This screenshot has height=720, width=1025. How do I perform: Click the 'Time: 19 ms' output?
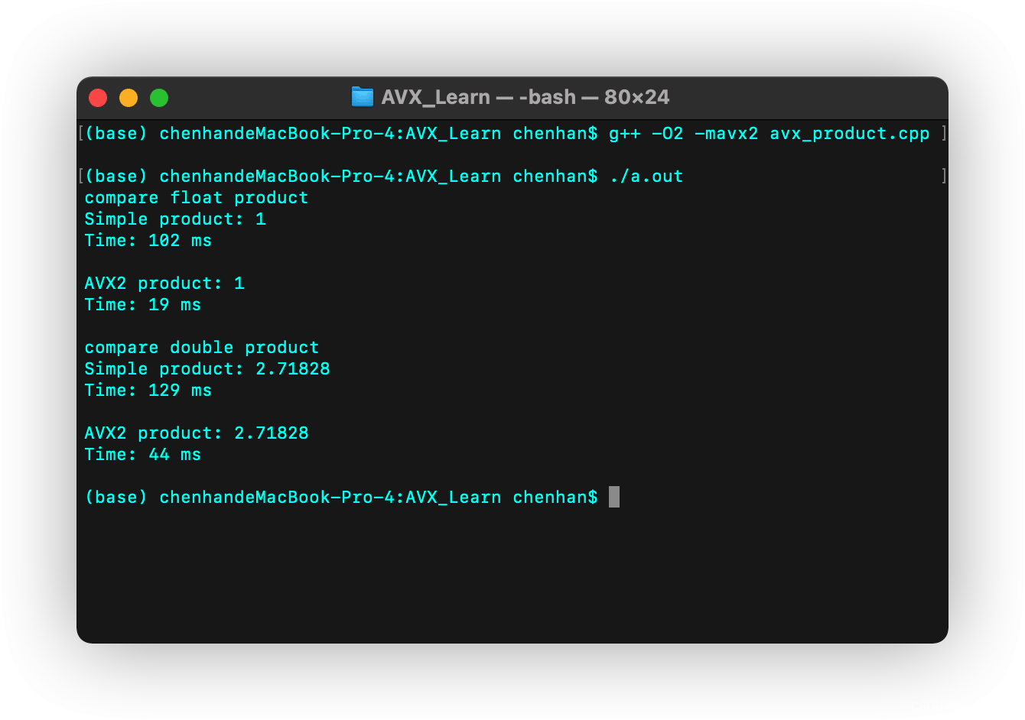pos(142,305)
